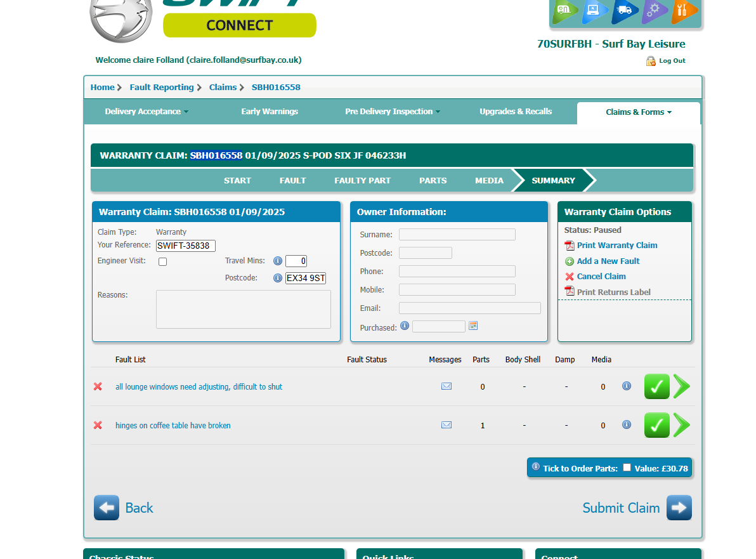This screenshot has width=756, height=559.
Task: Open the Purchased date calendar picker
Action: 473,326
